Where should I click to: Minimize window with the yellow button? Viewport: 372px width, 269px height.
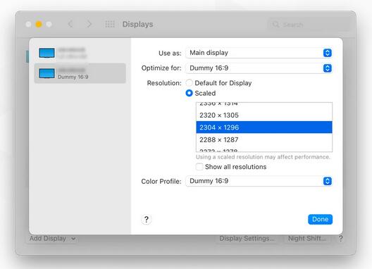point(39,24)
